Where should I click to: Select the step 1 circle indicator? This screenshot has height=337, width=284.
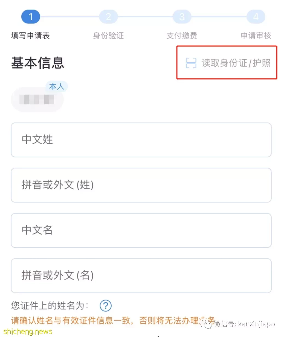coord(31,17)
